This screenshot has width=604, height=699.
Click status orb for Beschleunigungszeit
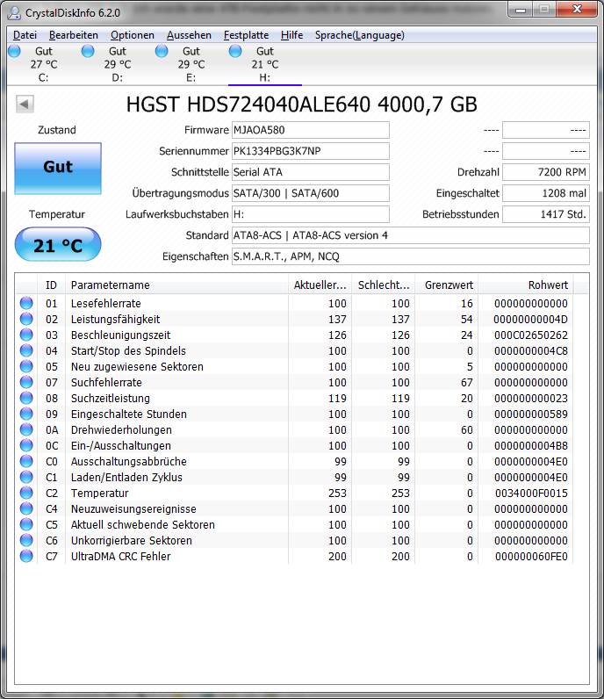coord(26,335)
